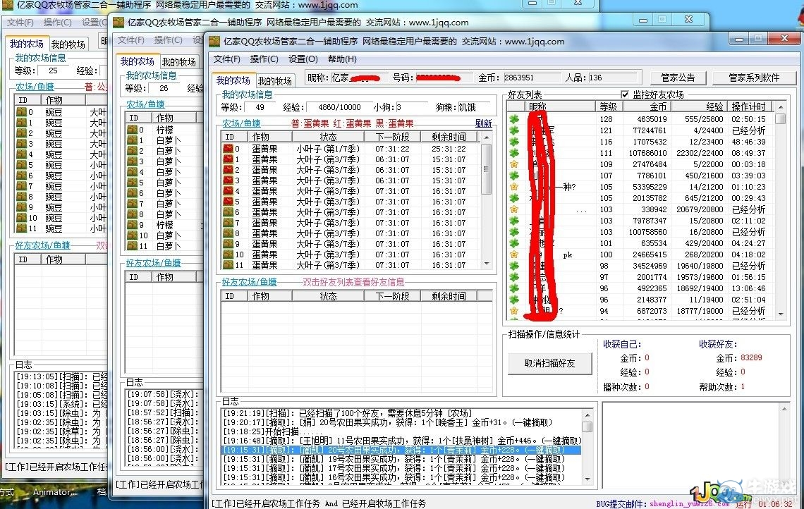The height and width of the screenshot is (509, 804).
Task: Open the 设置(O) menu in the front window
Action: [x=303, y=59]
